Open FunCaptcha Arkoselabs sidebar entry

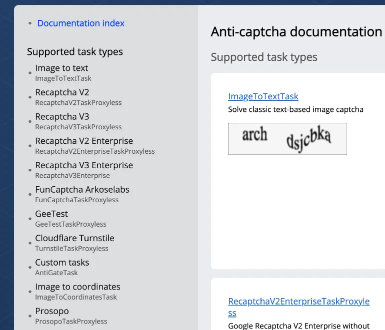pos(82,189)
